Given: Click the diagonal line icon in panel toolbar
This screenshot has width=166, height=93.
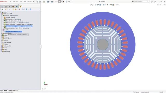Looking at the screenshot, I should click(x=10, y=9).
